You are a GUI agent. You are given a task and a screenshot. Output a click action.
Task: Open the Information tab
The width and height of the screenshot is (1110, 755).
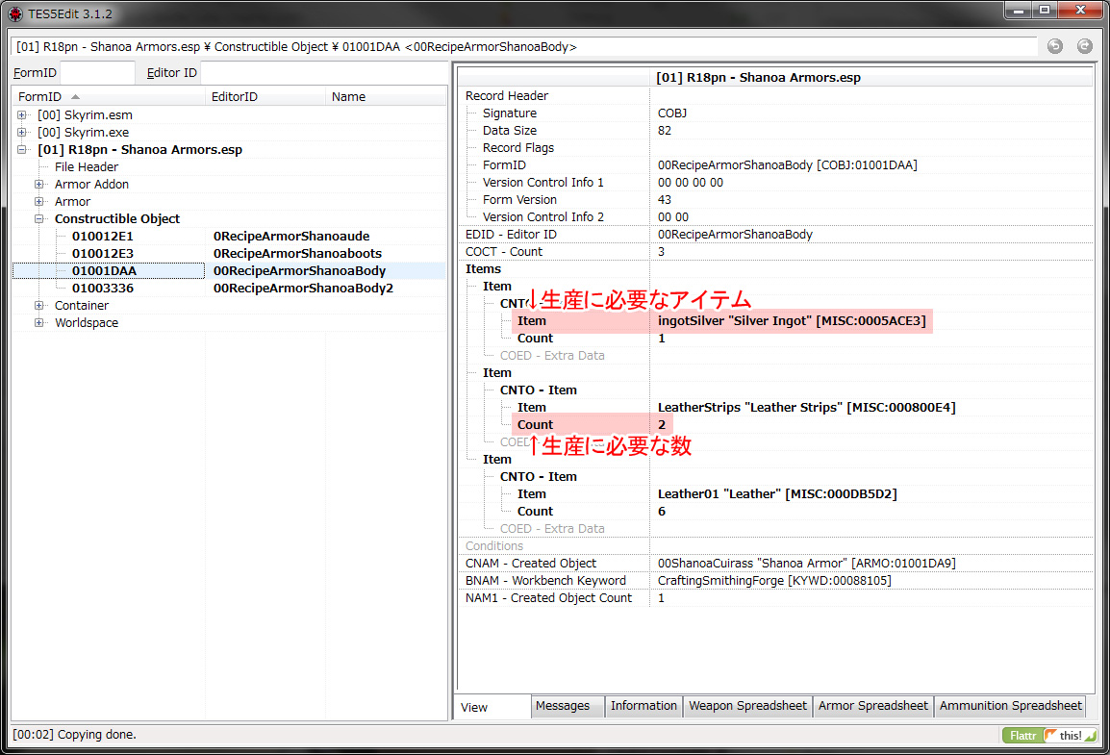(643, 706)
